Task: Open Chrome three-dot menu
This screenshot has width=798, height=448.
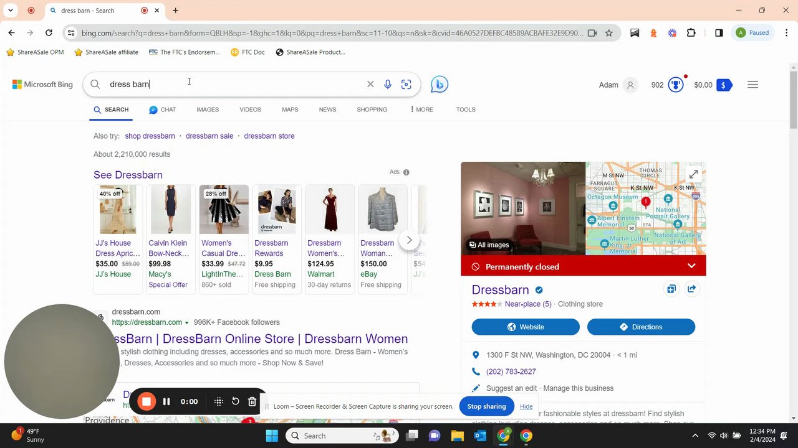Action: click(x=786, y=33)
